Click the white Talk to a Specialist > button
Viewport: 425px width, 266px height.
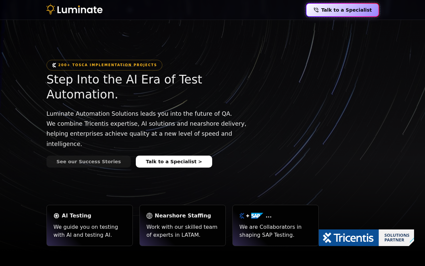(174, 162)
